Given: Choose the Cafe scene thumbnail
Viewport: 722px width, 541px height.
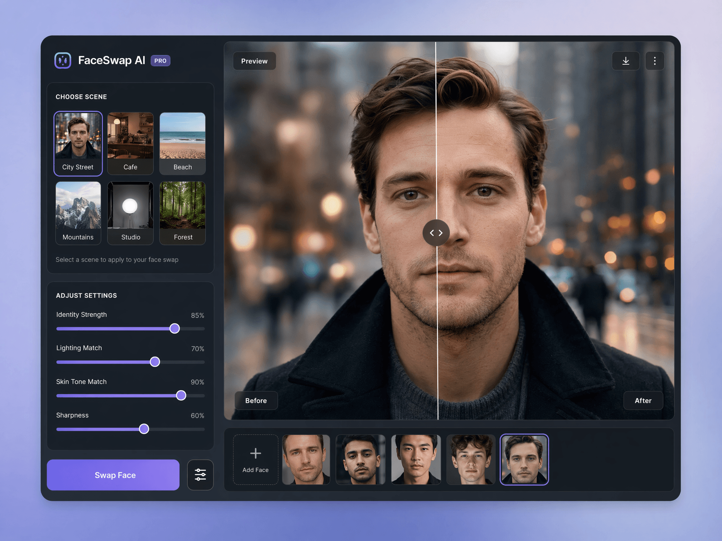Looking at the screenshot, I should [130, 144].
